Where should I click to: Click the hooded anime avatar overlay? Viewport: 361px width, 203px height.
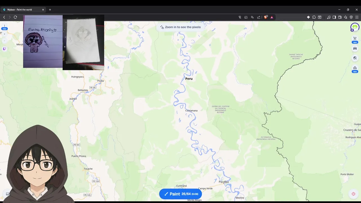coord(37,164)
